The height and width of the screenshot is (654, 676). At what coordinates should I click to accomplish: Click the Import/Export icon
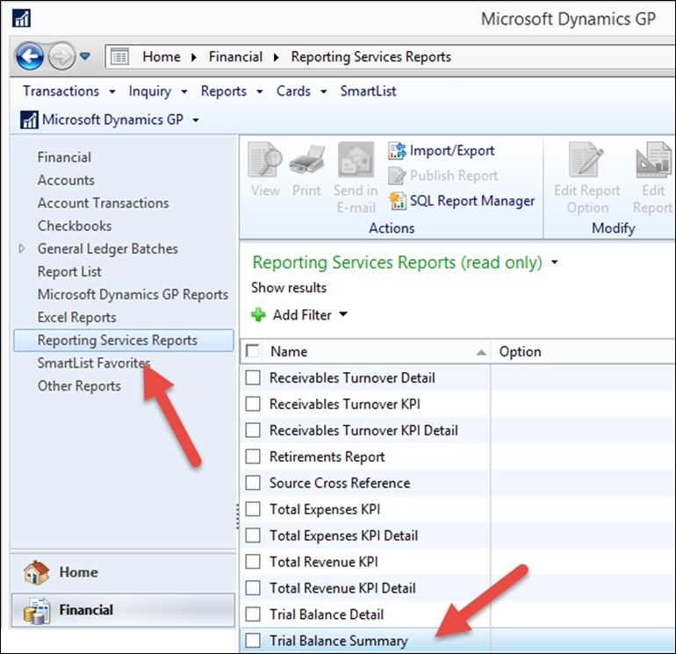tap(397, 151)
